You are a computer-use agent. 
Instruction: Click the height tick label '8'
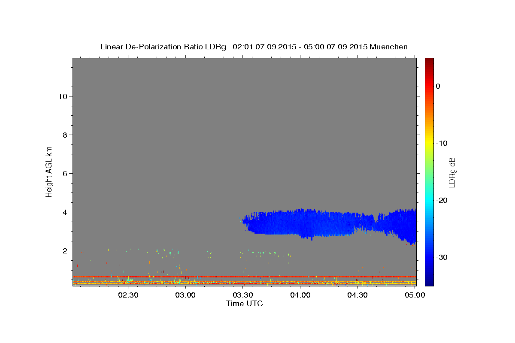(x=65, y=135)
